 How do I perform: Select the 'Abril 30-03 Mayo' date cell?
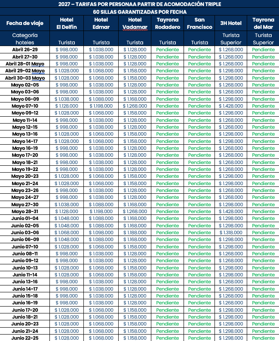(x=25, y=78)
